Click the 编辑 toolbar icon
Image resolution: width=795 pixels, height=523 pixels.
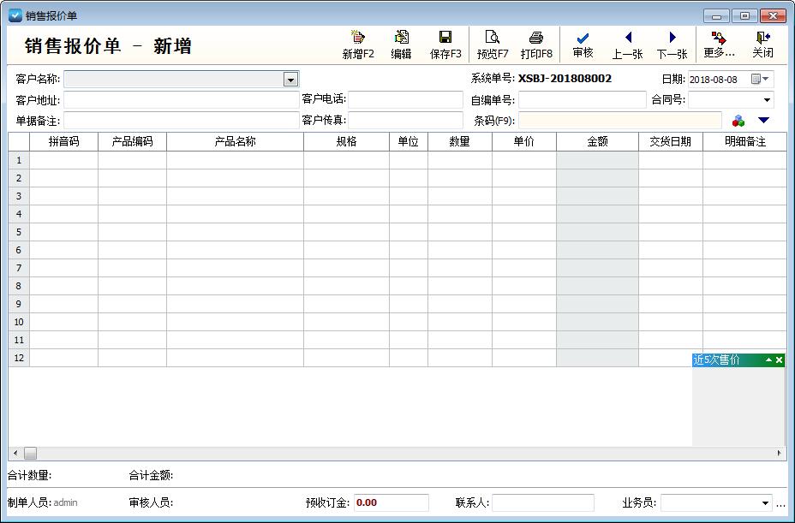click(401, 45)
